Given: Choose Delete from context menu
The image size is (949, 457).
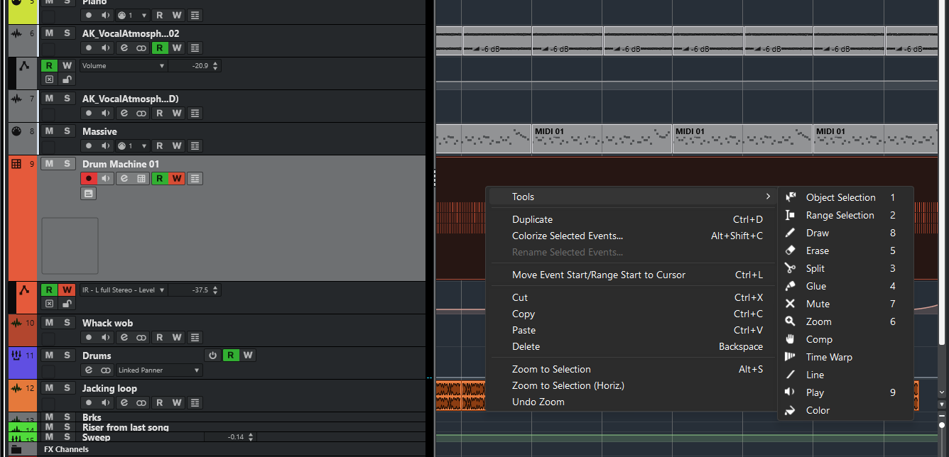Looking at the screenshot, I should (x=631, y=346).
